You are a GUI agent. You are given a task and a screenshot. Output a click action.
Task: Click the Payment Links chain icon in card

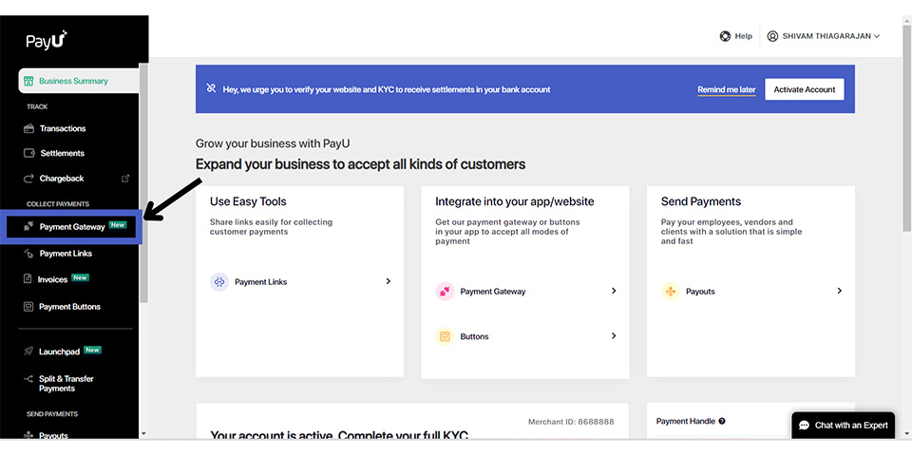pos(219,282)
